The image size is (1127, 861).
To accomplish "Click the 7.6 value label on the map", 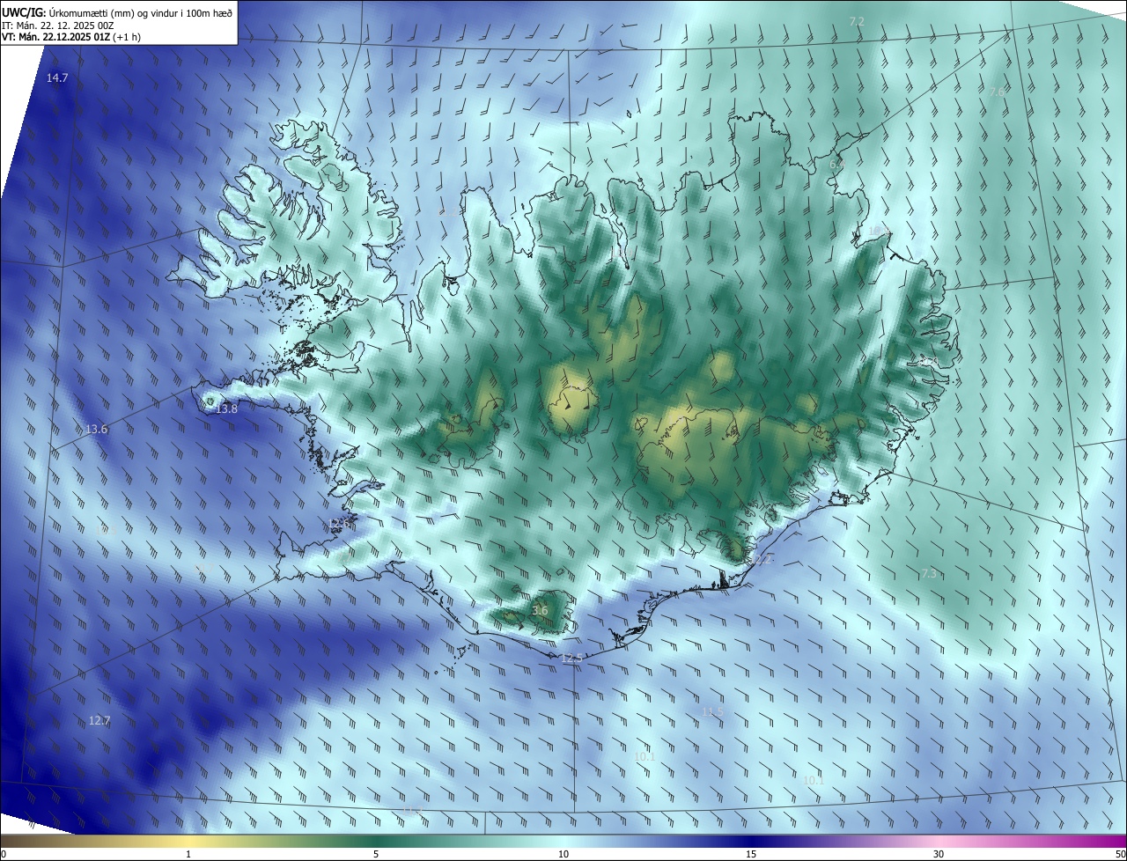I will [x=998, y=92].
